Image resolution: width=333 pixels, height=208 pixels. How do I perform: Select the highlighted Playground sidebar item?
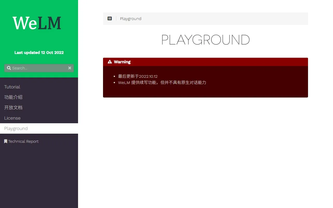pyautogui.click(x=16, y=128)
